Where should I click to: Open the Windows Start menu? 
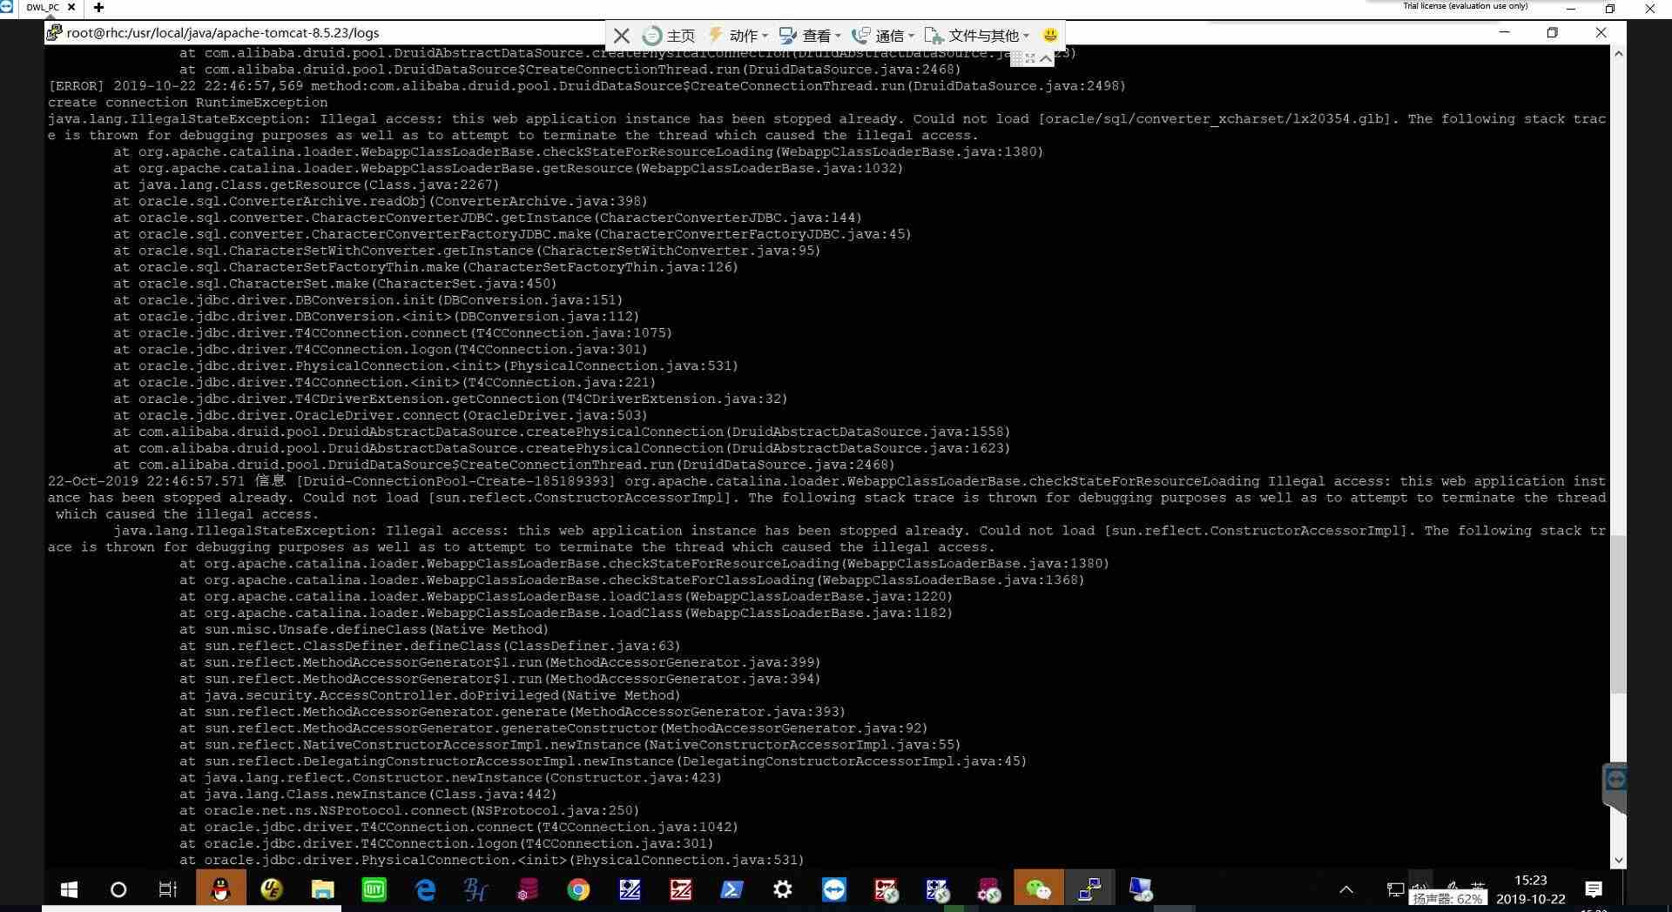pyautogui.click(x=69, y=889)
